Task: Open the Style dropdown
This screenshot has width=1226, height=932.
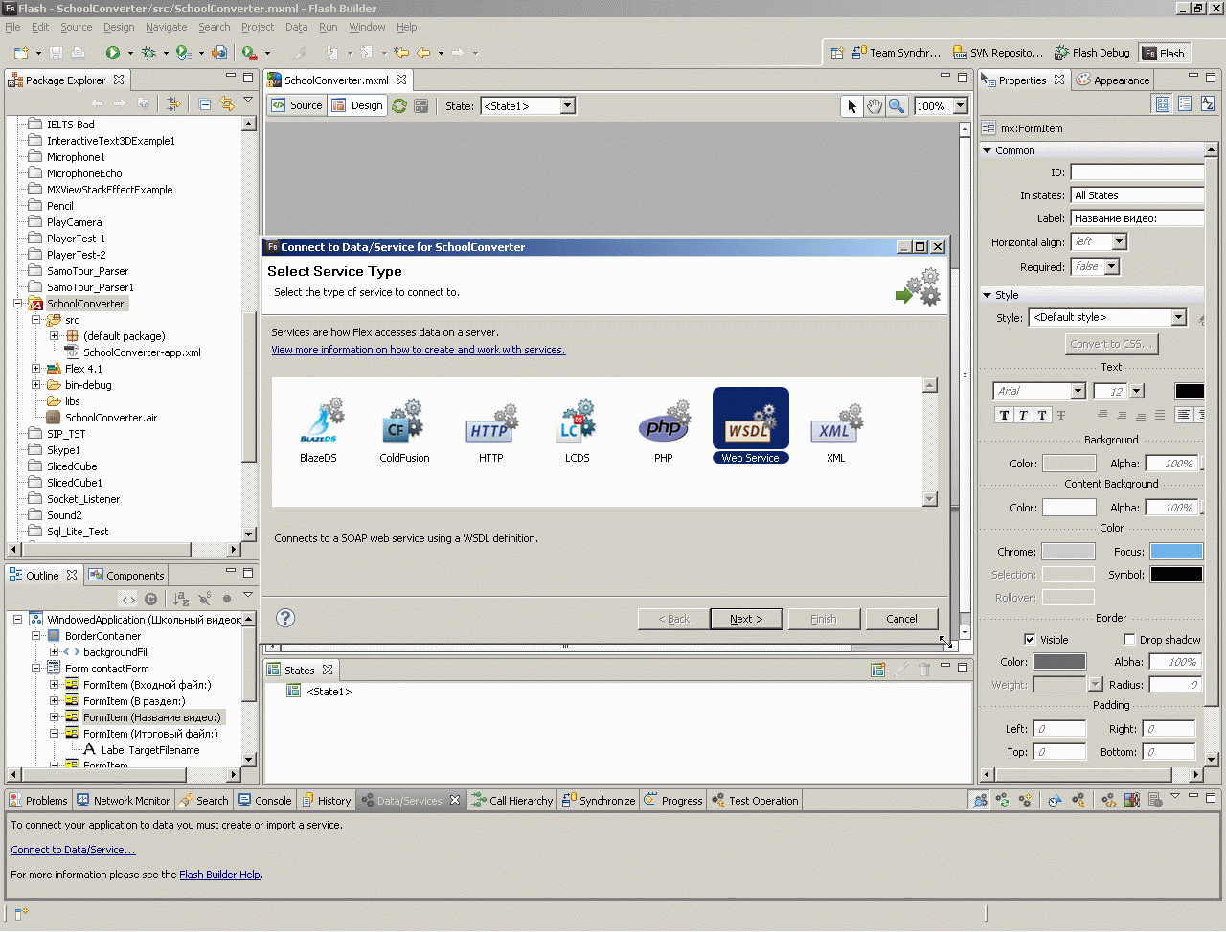Action: (1178, 317)
